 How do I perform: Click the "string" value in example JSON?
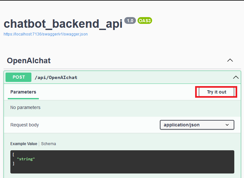pos(26,159)
